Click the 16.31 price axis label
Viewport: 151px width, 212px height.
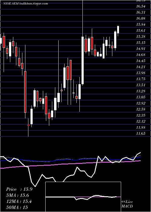(141, 12)
